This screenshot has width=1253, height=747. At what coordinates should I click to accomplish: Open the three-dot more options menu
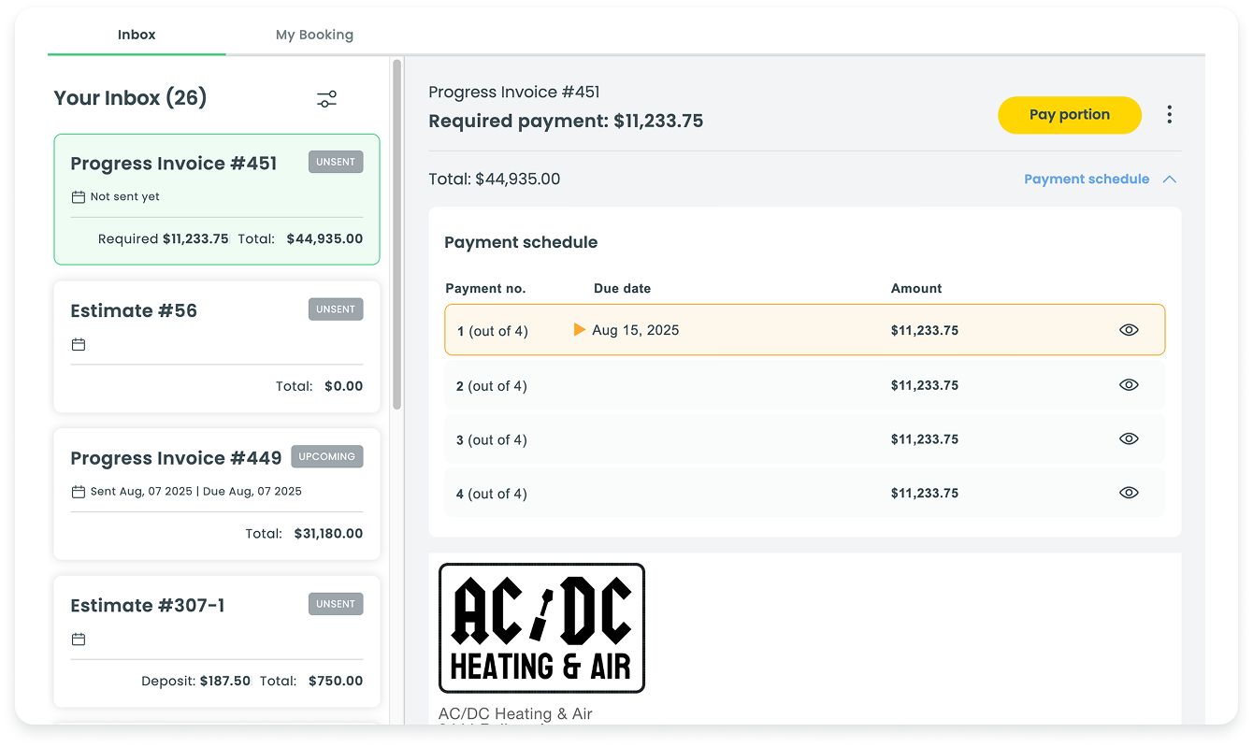pos(1169,115)
